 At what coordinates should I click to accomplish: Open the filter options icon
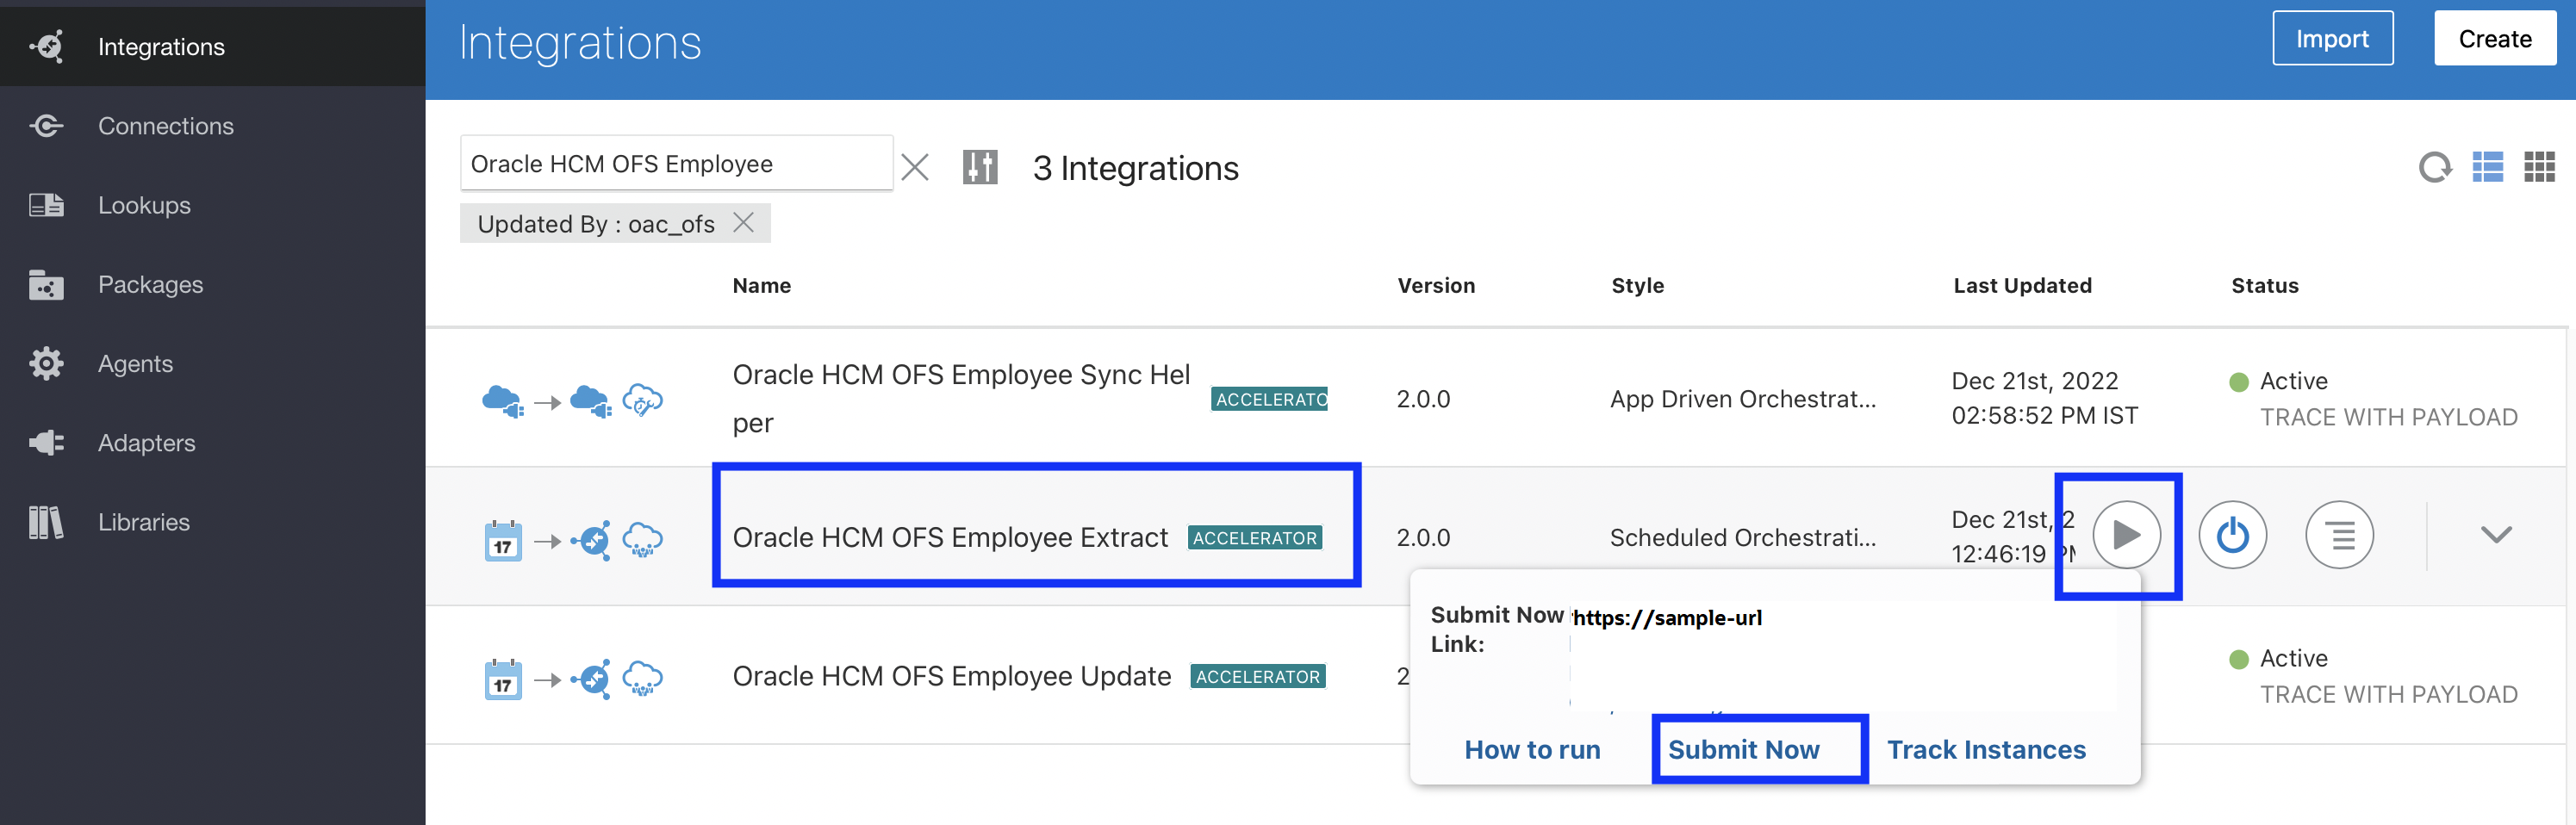pyautogui.click(x=980, y=167)
